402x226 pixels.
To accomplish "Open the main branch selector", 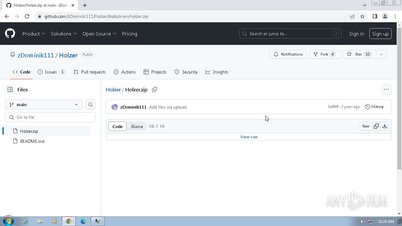I will [x=44, y=105].
